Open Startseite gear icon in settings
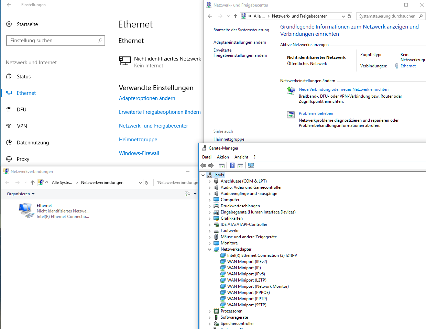Screen dimensions: 426x329 [9, 24]
